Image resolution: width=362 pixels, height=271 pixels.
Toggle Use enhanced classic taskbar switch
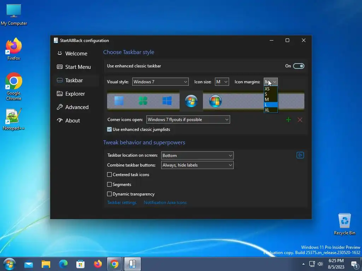coord(298,66)
